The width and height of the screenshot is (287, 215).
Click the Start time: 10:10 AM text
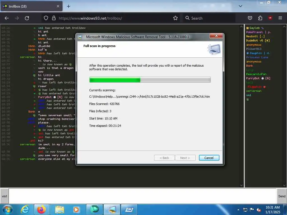coord(103,118)
